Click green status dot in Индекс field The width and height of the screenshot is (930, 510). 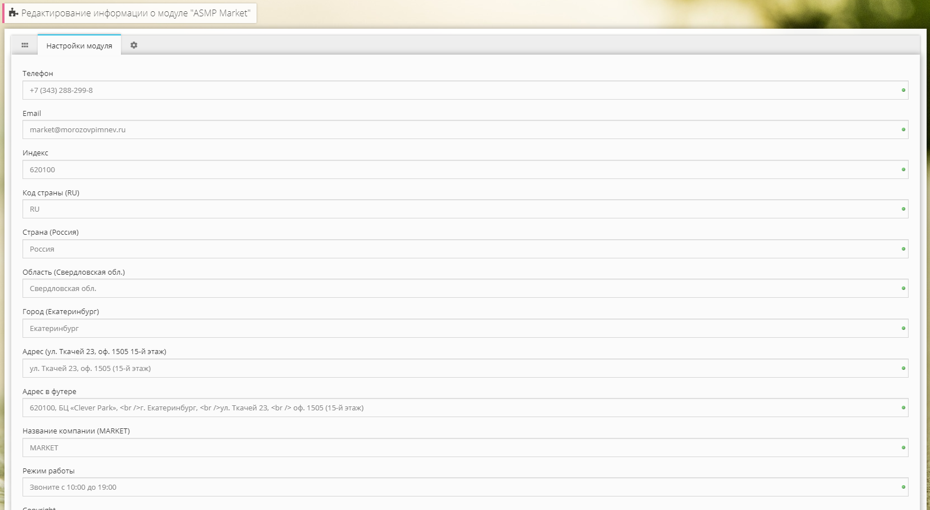(x=904, y=169)
